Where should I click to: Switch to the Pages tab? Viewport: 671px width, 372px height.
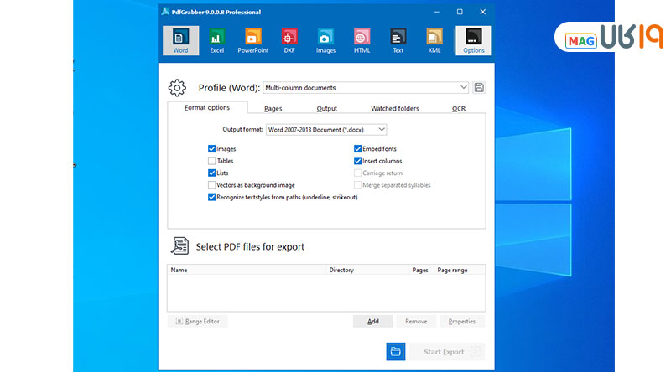tap(273, 108)
